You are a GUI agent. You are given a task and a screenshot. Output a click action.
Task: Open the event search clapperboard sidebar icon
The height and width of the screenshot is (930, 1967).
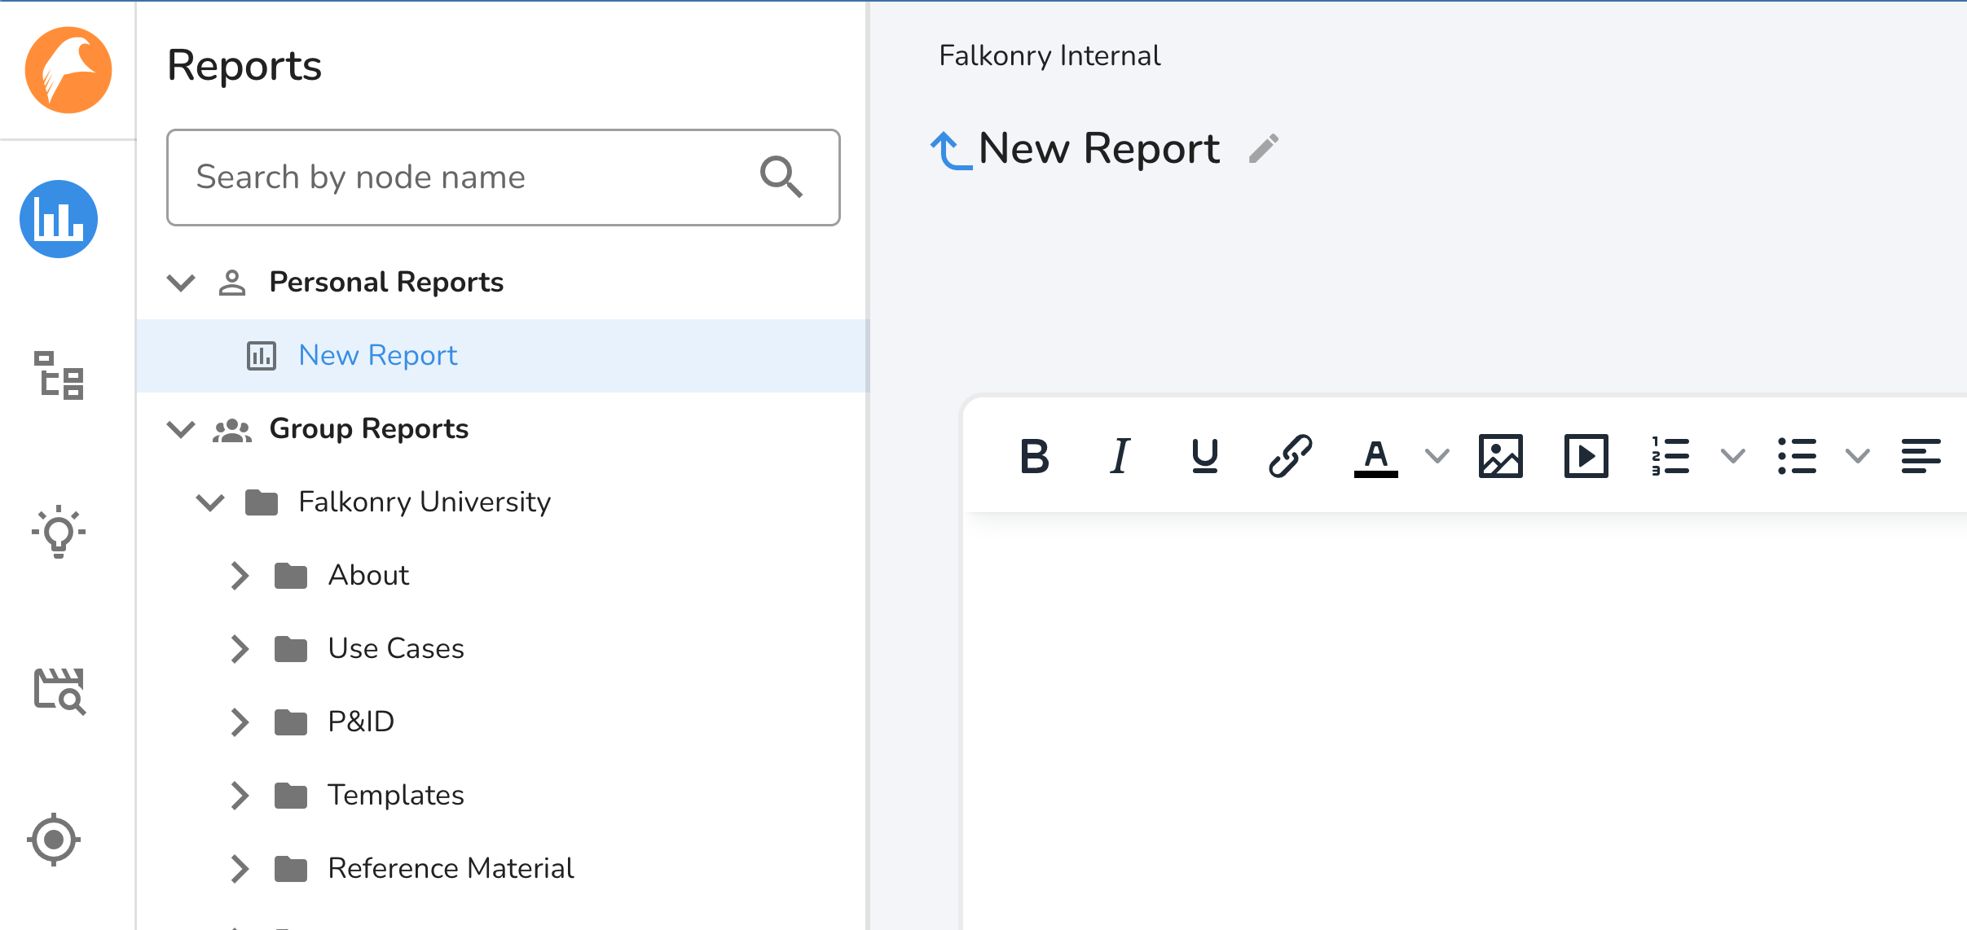point(59,691)
